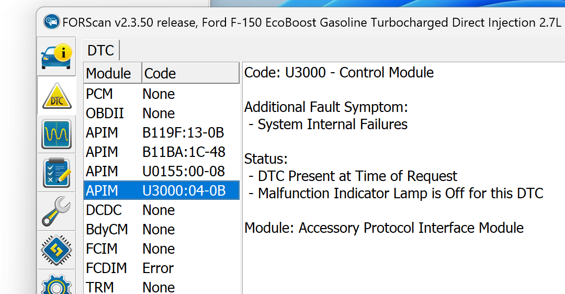Select the OBDII module row
This screenshot has height=294, width=565.
(x=161, y=114)
